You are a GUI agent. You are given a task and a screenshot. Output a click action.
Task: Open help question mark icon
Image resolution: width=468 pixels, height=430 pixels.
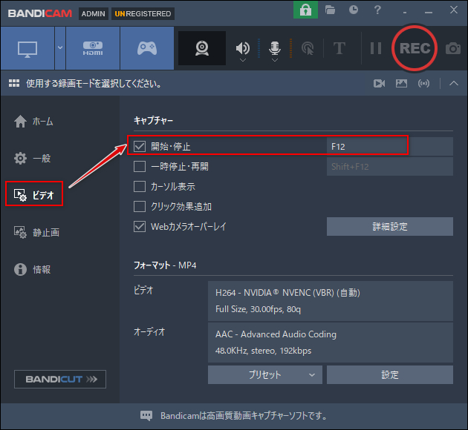point(377,10)
